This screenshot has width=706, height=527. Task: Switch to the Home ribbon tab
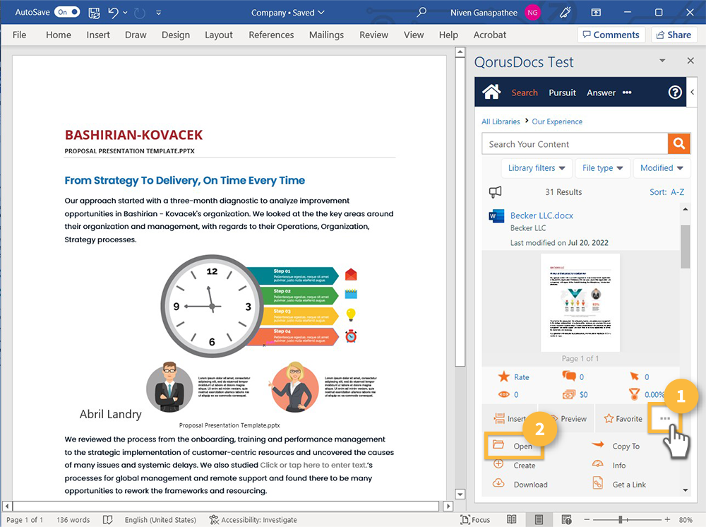pyautogui.click(x=59, y=35)
